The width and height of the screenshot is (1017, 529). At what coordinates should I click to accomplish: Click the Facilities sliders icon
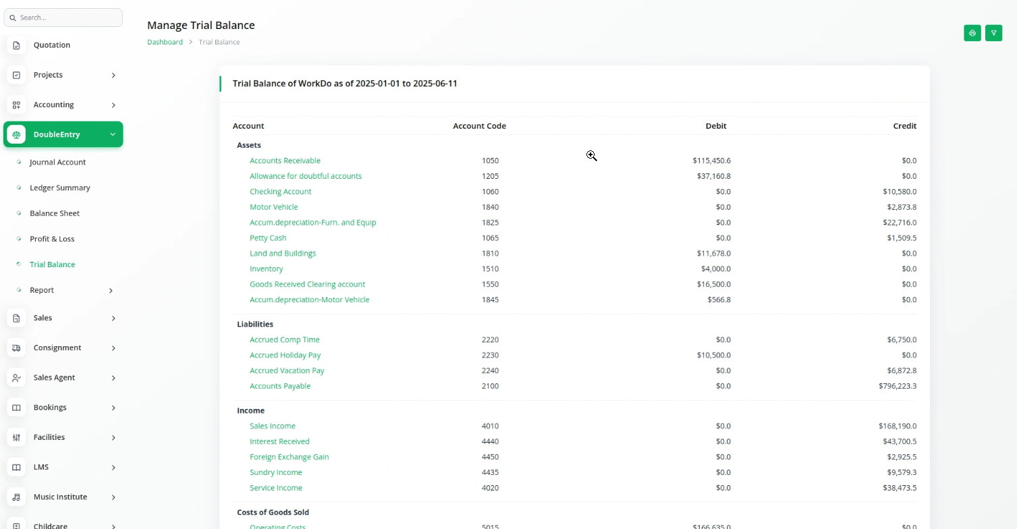(17, 437)
